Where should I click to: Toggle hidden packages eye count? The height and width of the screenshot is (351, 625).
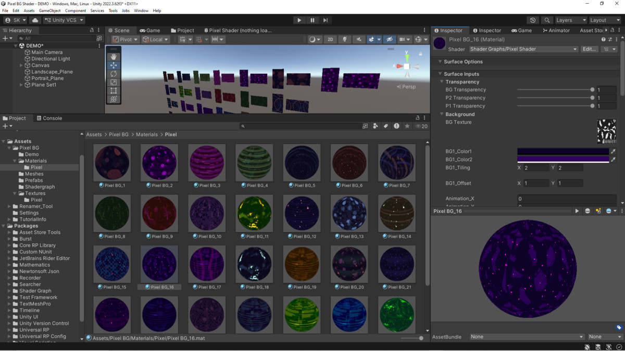click(x=421, y=126)
